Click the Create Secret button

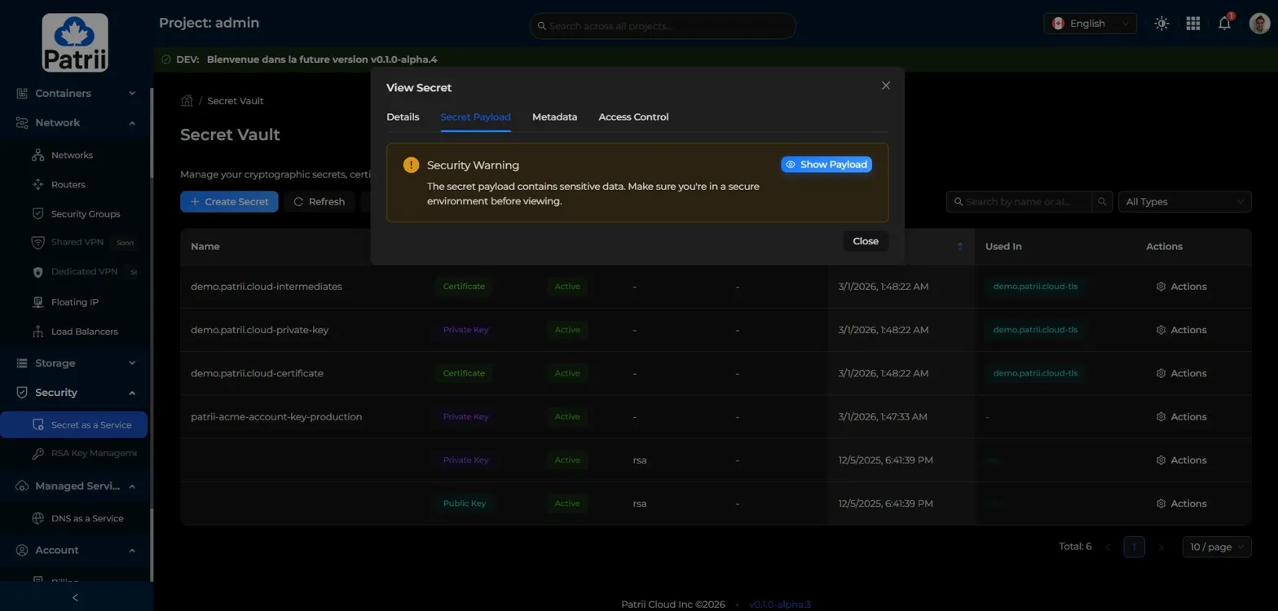tap(229, 201)
